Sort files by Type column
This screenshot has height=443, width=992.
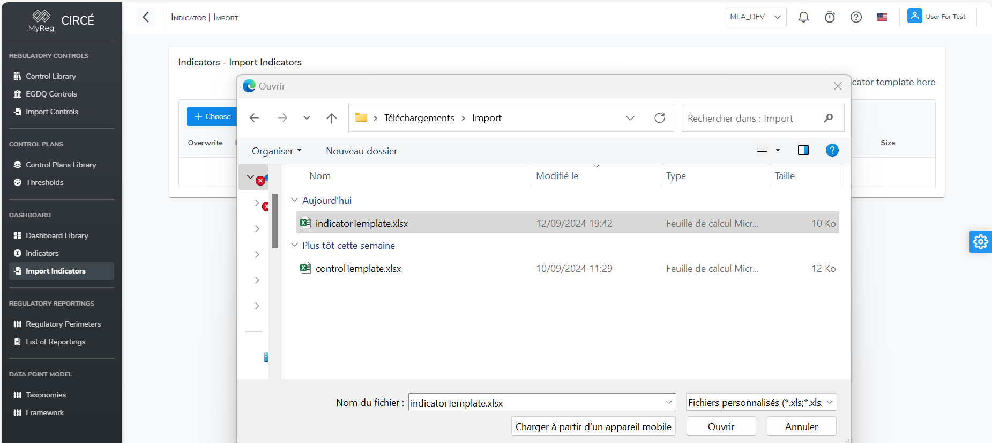click(676, 176)
